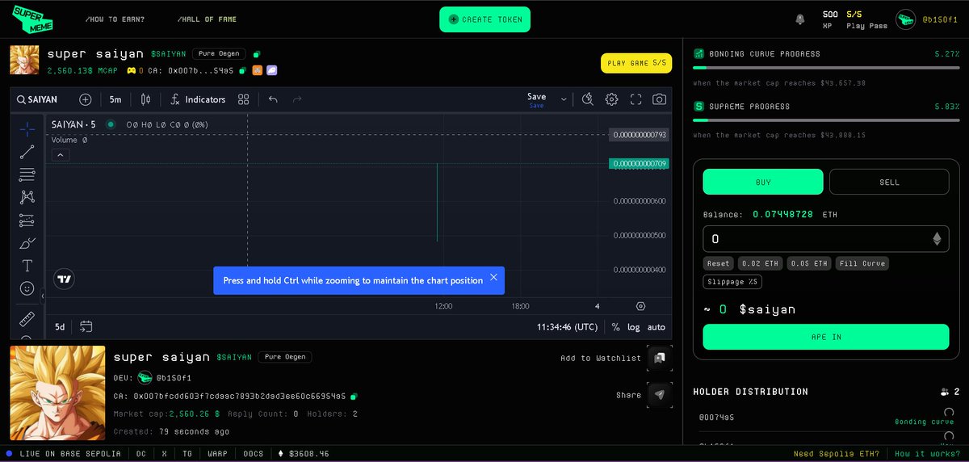Select the crosshair cursor tool
Viewport: 969px width, 462px height.
[27, 129]
